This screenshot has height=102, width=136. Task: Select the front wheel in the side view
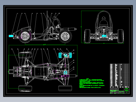click(25, 36)
